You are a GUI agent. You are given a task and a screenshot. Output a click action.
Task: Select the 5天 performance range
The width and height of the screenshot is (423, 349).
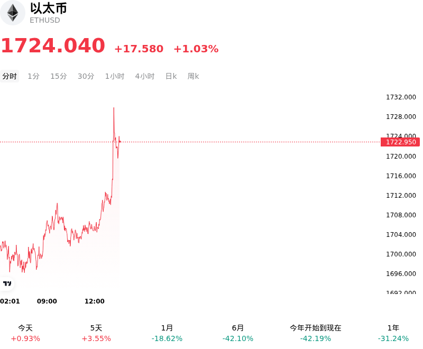pyautogui.click(x=96, y=333)
